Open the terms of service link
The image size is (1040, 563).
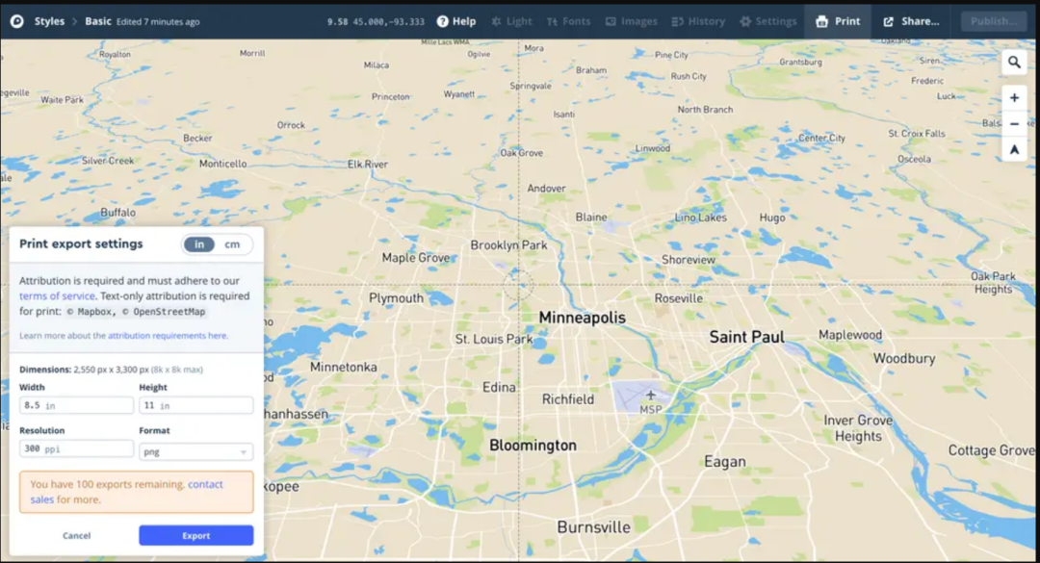[x=57, y=295]
